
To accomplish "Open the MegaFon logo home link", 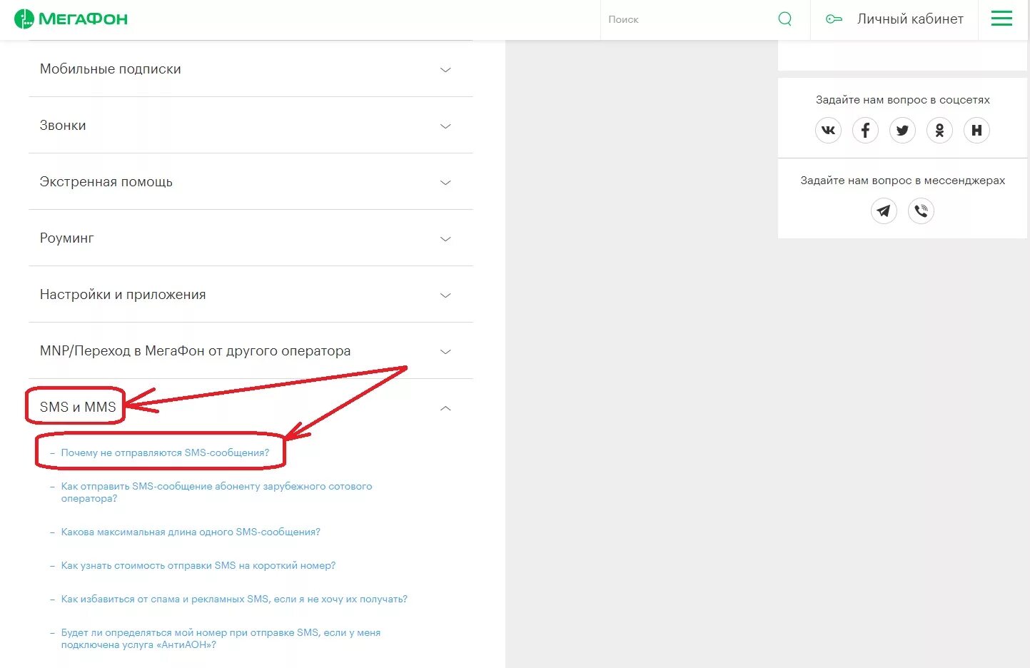I will [71, 19].
